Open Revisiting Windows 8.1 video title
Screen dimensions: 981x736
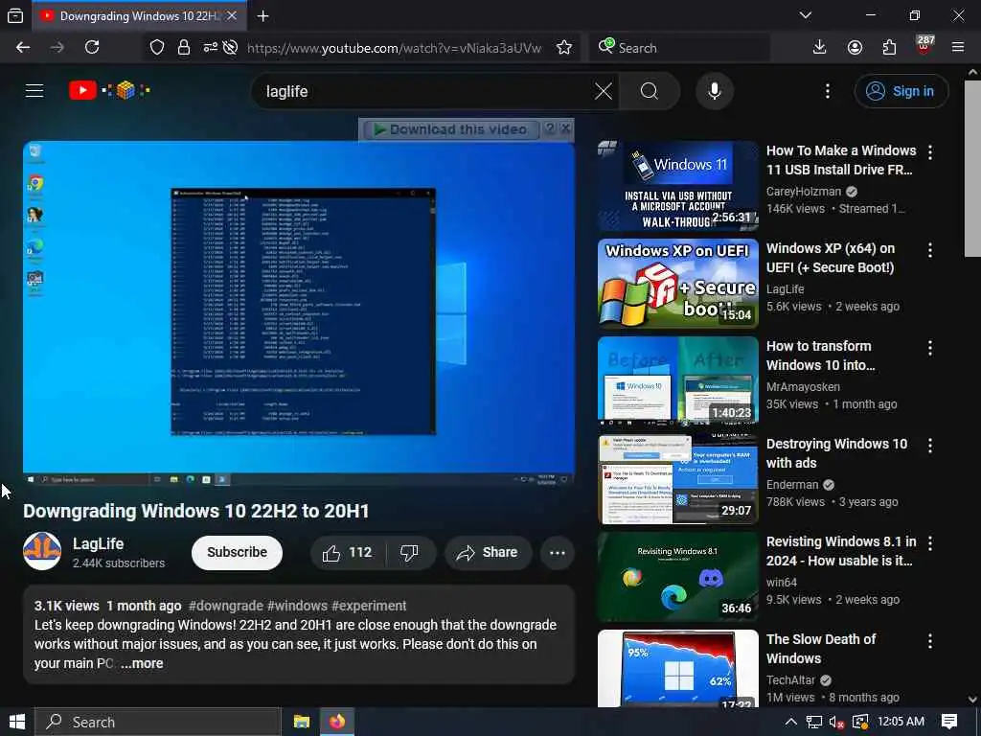(x=841, y=551)
